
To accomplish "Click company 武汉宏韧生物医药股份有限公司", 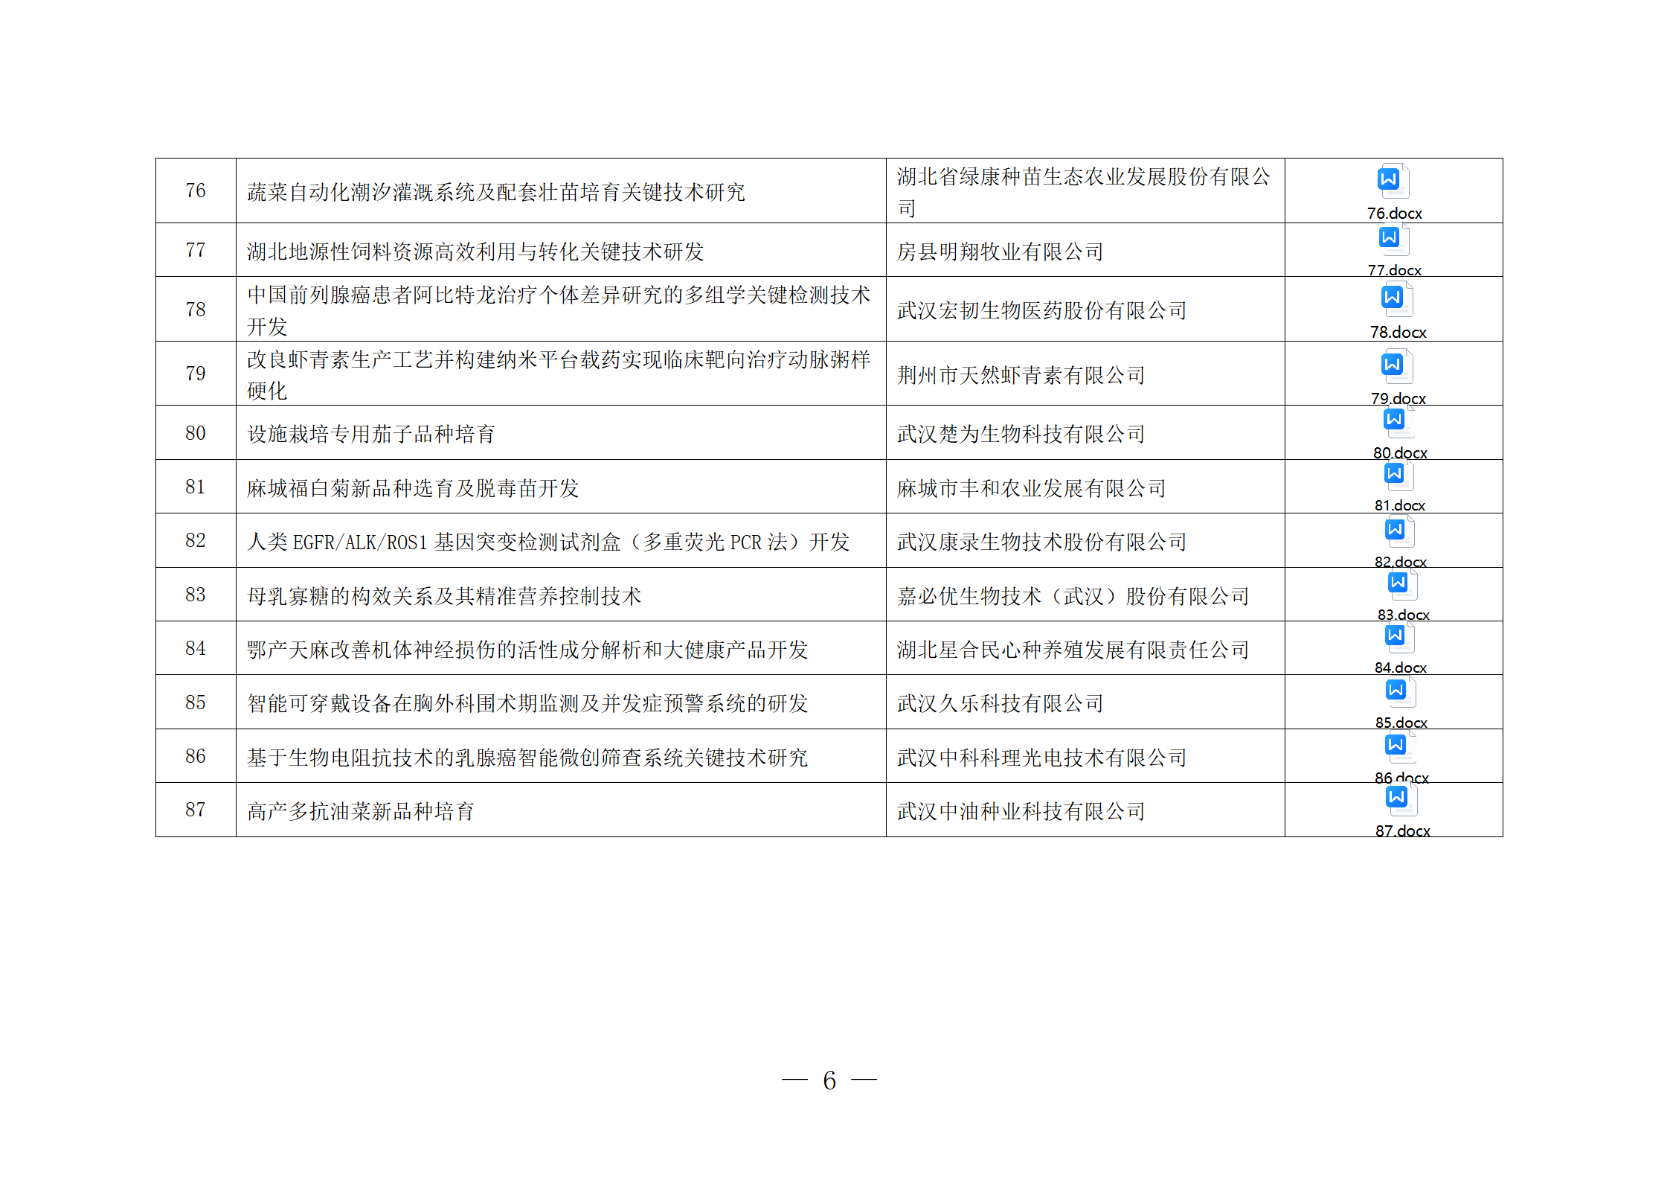I will point(1042,310).
